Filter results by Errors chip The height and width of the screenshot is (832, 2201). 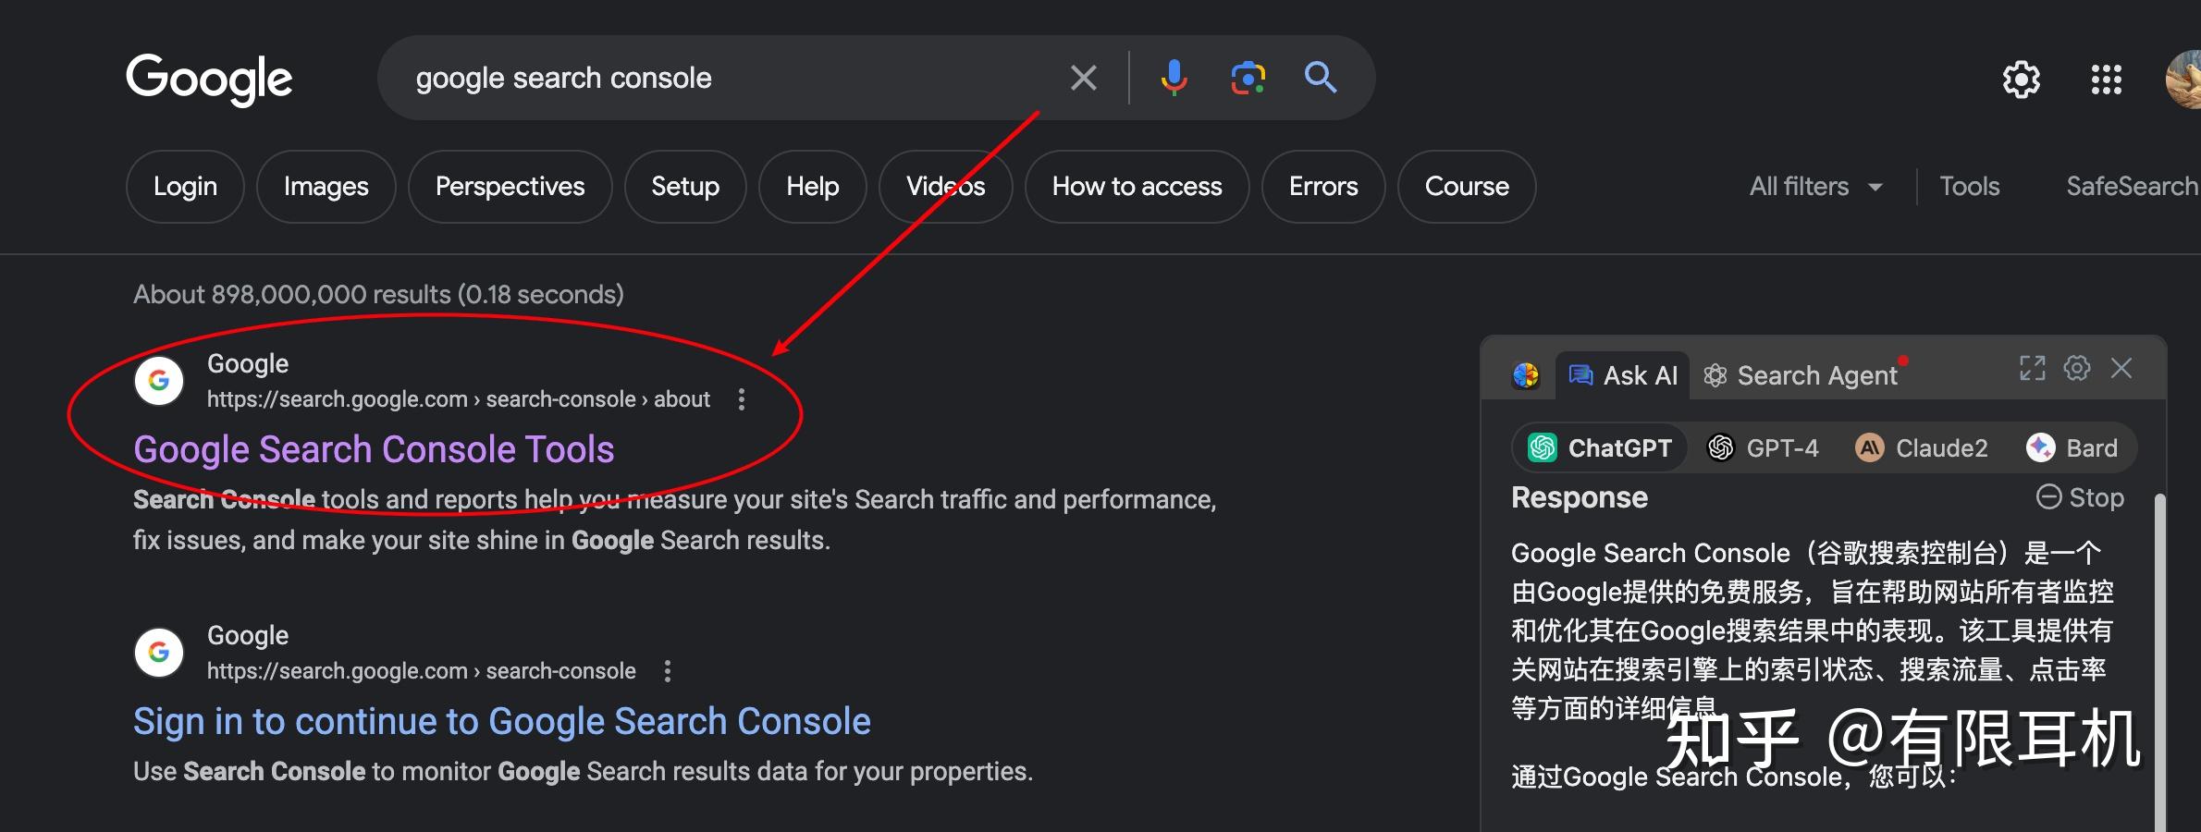pos(1323,186)
